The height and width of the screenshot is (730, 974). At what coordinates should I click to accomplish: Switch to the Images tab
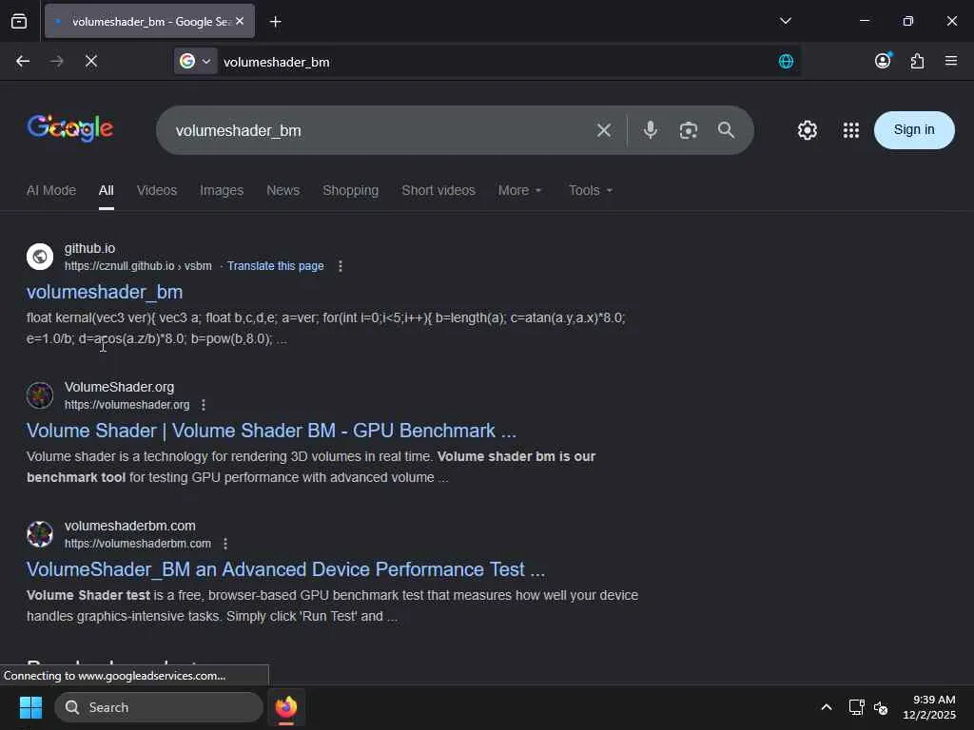[x=221, y=190]
